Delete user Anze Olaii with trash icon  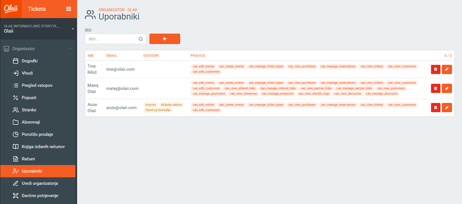[x=435, y=108]
